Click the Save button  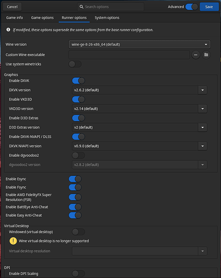(x=209, y=7)
